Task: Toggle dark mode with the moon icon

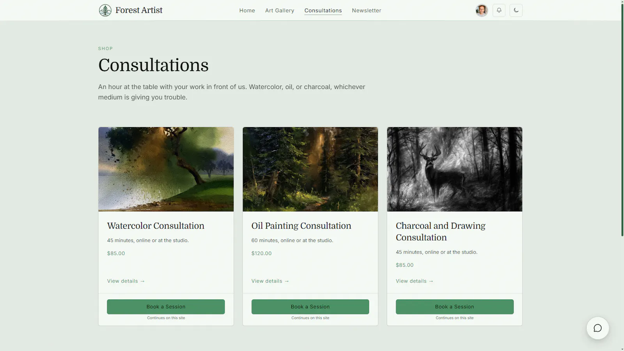Action: pos(516,10)
